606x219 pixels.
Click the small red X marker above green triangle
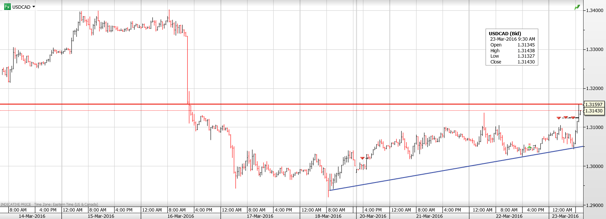point(529,144)
